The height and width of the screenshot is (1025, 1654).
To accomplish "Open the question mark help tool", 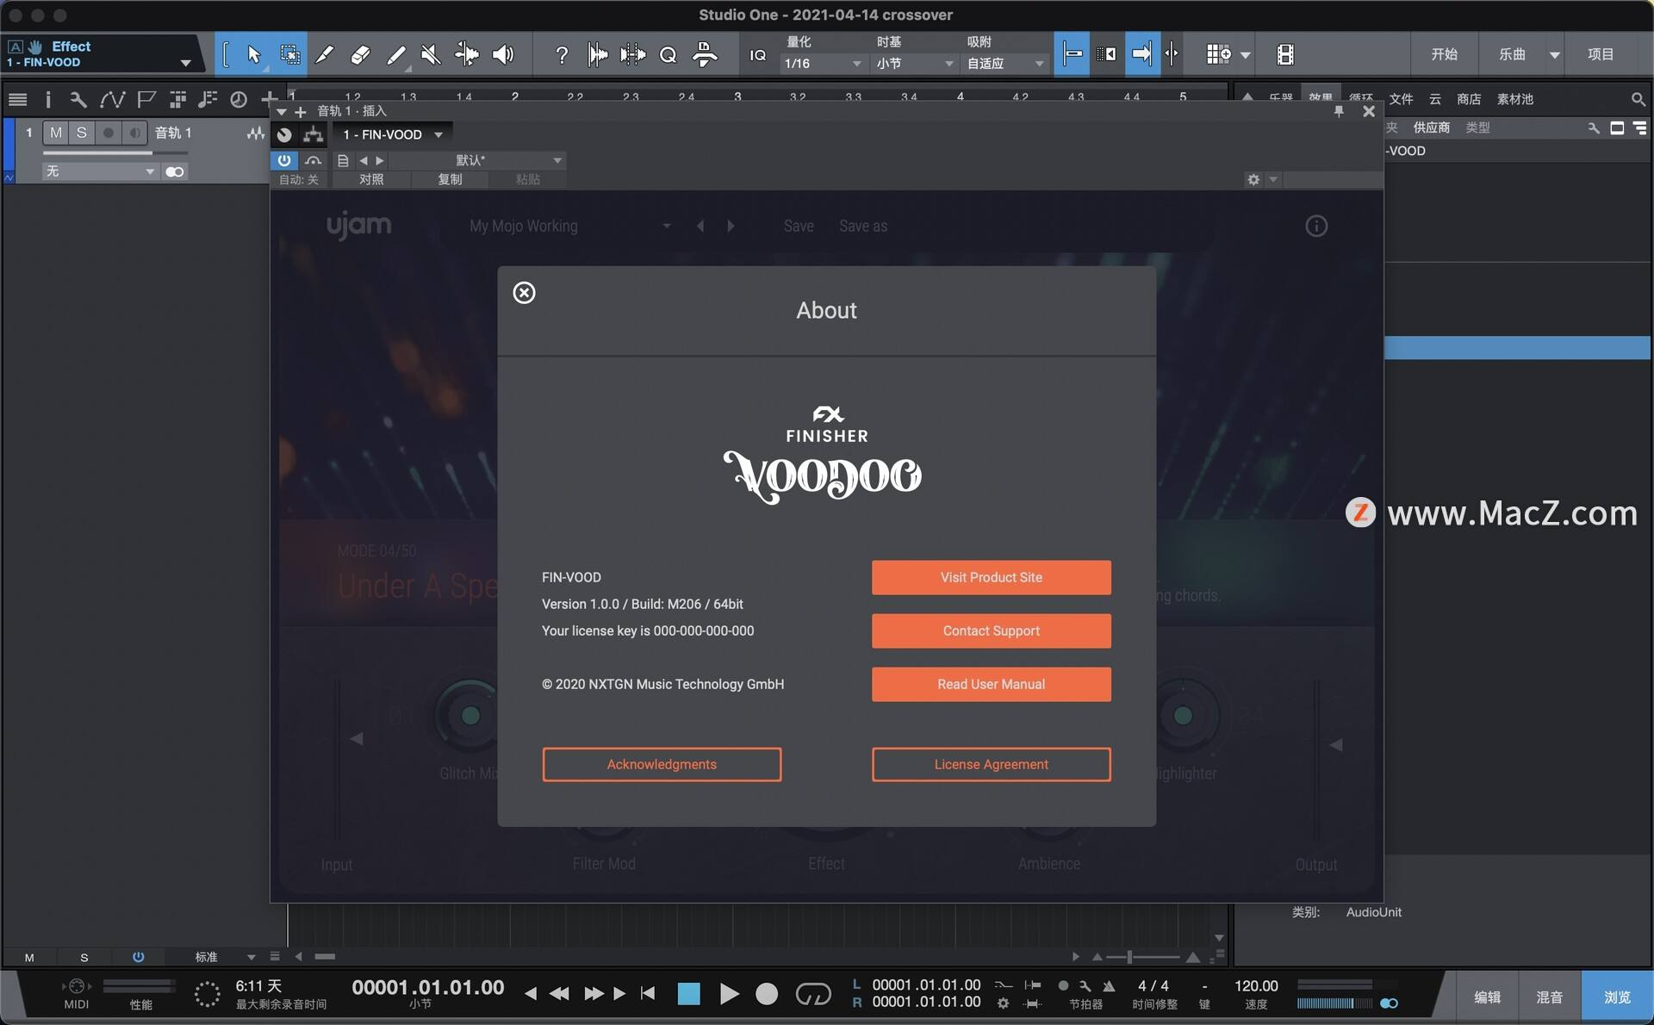I will click(561, 54).
